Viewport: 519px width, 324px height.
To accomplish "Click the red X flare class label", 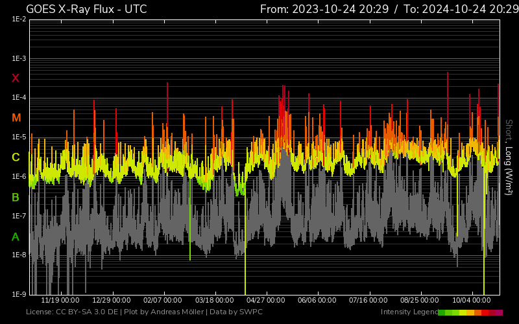I will coord(16,78).
